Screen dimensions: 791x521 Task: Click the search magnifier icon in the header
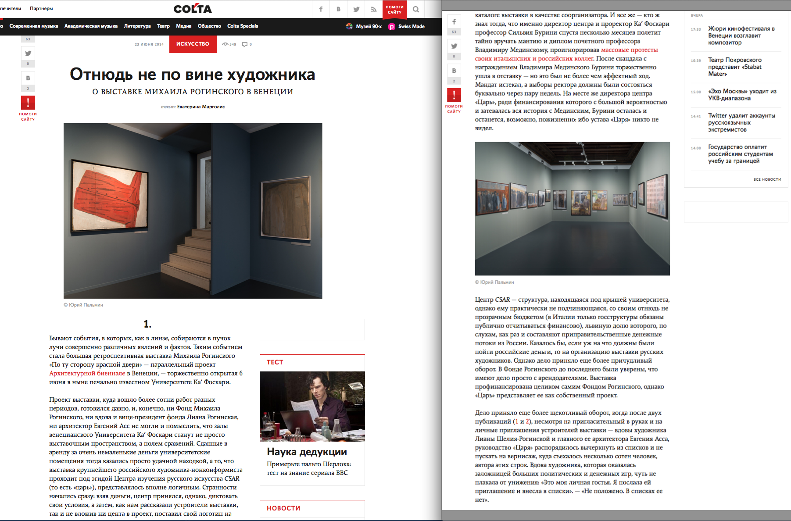pos(416,9)
